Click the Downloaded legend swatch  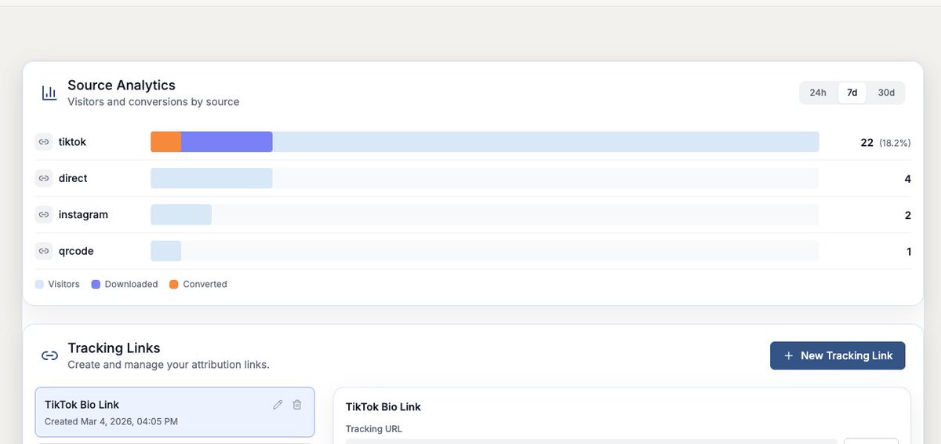point(96,284)
